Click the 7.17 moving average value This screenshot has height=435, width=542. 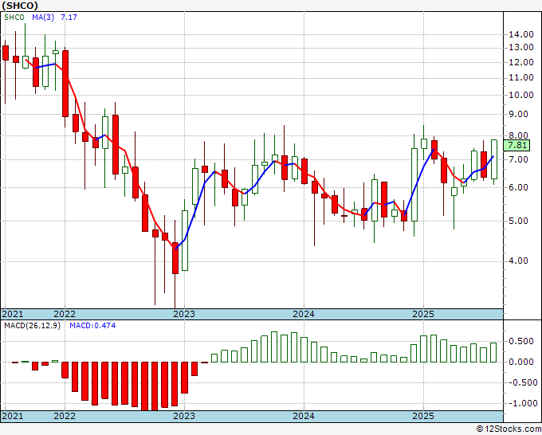69,18
